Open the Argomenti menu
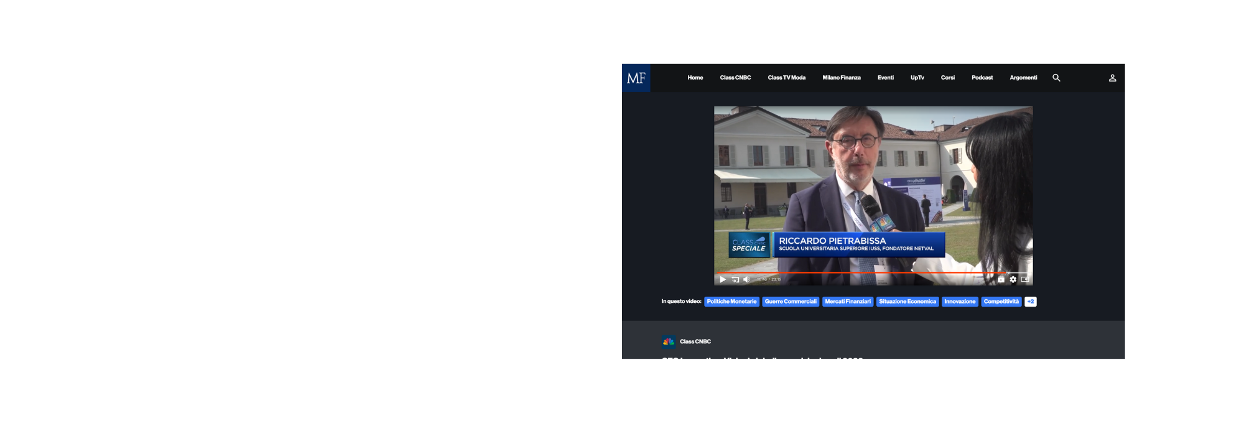Image resolution: width=1244 pixels, height=423 pixels. pyautogui.click(x=1023, y=78)
